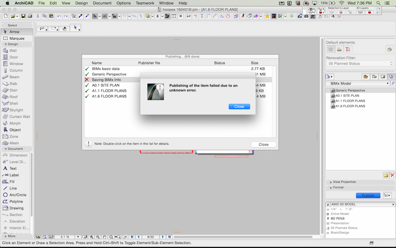Select the Beam tool
Image resolution: width=396 pixels, height=248 pixels.
pos(17,77)
